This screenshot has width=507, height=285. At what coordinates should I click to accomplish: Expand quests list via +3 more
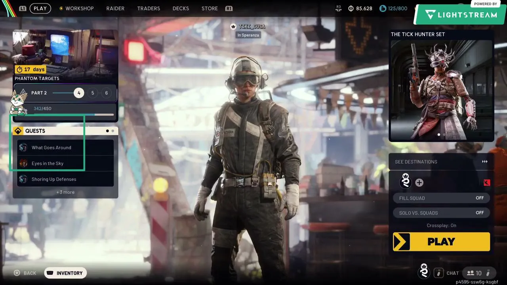pos(65,192)
